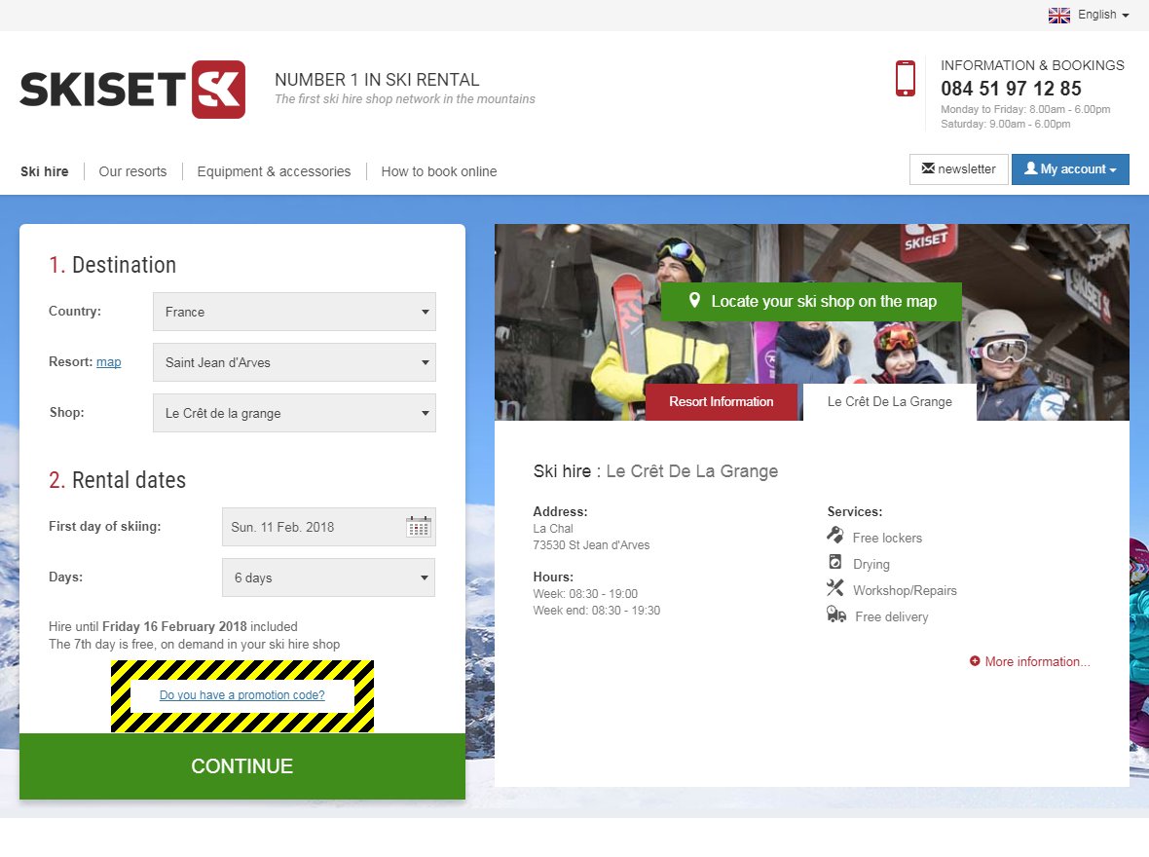
Task: Click Locate your ski shop on the map
Action: tap(812, 301)
